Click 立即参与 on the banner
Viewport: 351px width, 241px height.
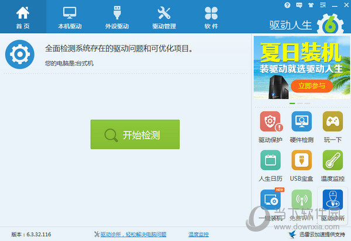pos(312,86)
